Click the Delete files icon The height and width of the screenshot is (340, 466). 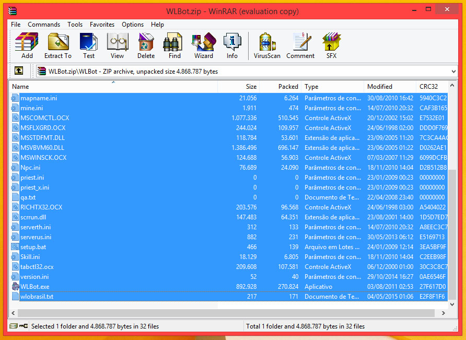point(146,45)
